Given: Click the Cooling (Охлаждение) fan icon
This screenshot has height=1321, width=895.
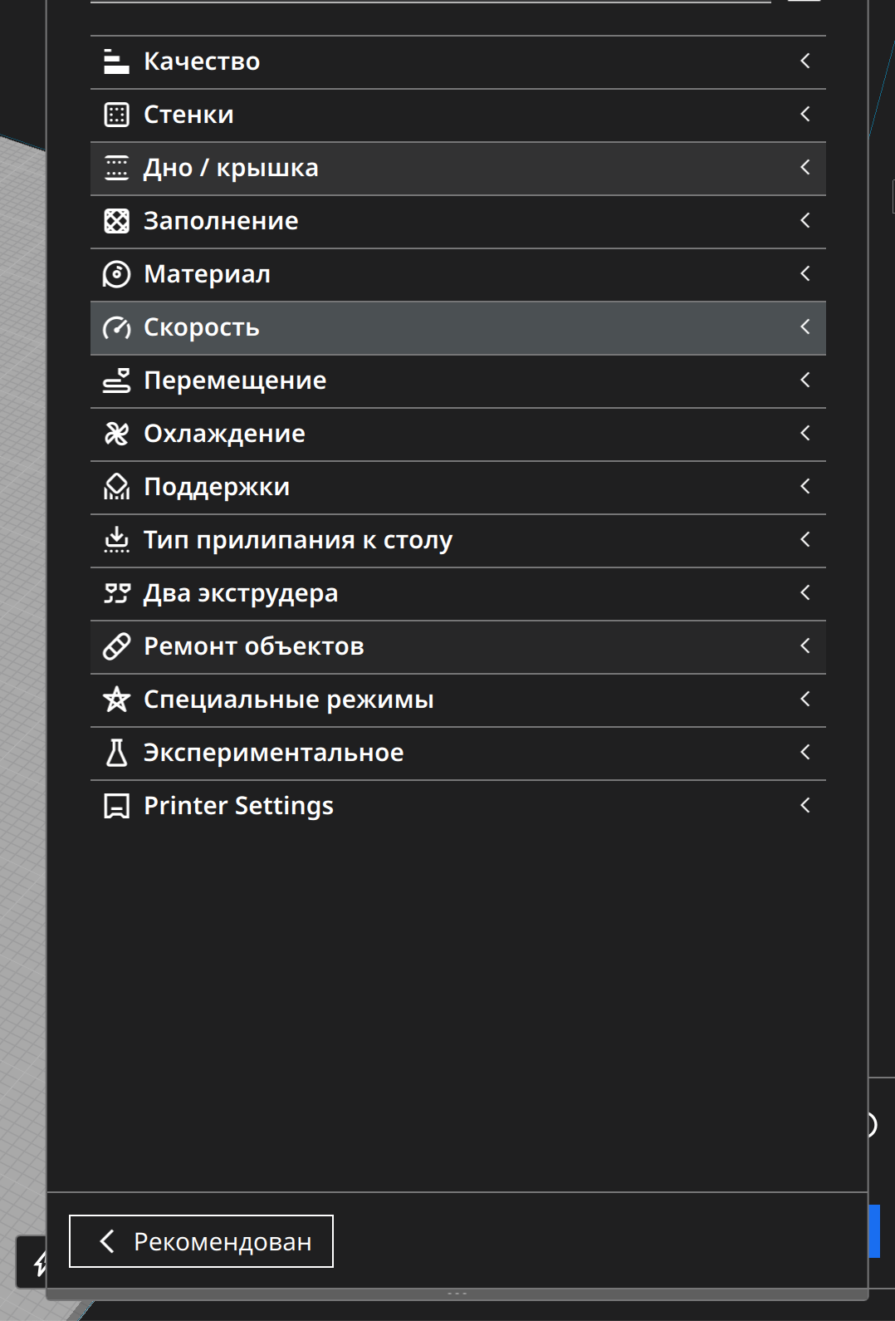Looking at the screenshot, I should (116, 434).
